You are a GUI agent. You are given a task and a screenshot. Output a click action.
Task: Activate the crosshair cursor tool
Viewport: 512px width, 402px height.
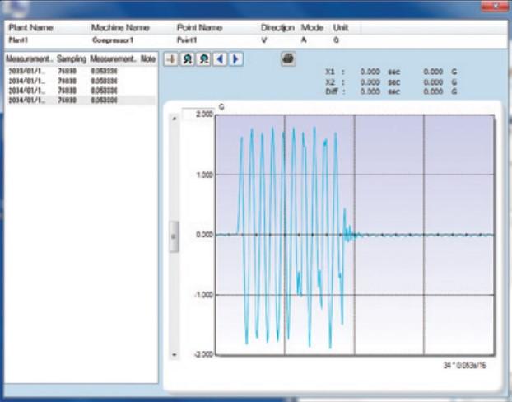(x=170, y=59)
